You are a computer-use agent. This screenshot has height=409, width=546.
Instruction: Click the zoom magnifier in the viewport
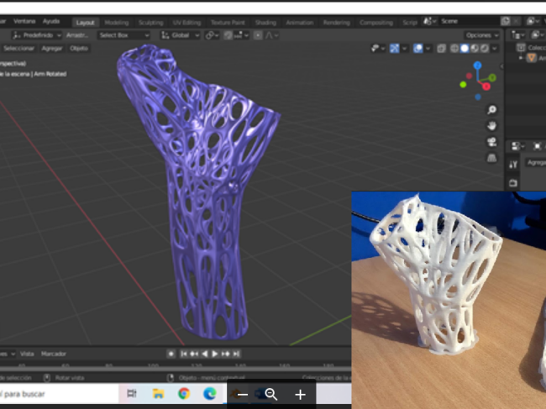click(x=491, y=110)
